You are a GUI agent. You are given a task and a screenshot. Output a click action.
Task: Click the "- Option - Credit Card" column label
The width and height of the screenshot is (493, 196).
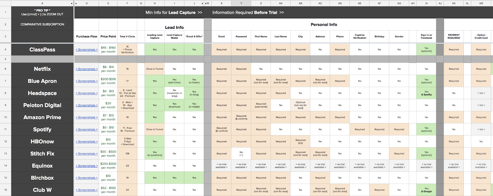coord(481,37)
